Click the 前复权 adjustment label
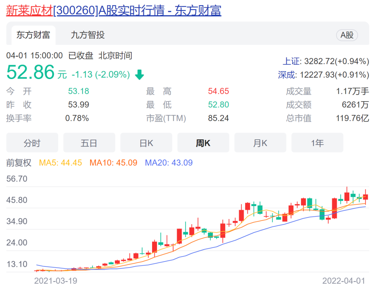This screenshot has width=375, height=290. (x=19, y=162)
